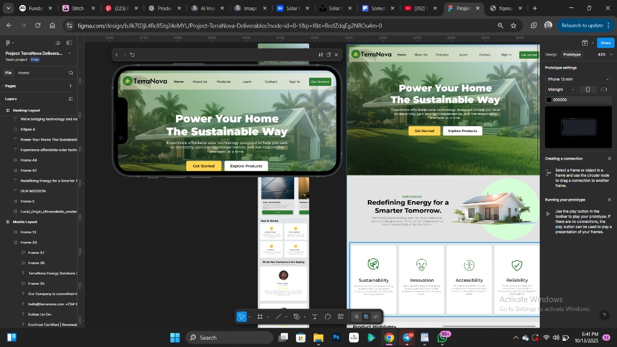The image size is (617, 347).
Task: Open shape tools dropdown arrow
Action: pyautogui.click(x=286, y=317)
